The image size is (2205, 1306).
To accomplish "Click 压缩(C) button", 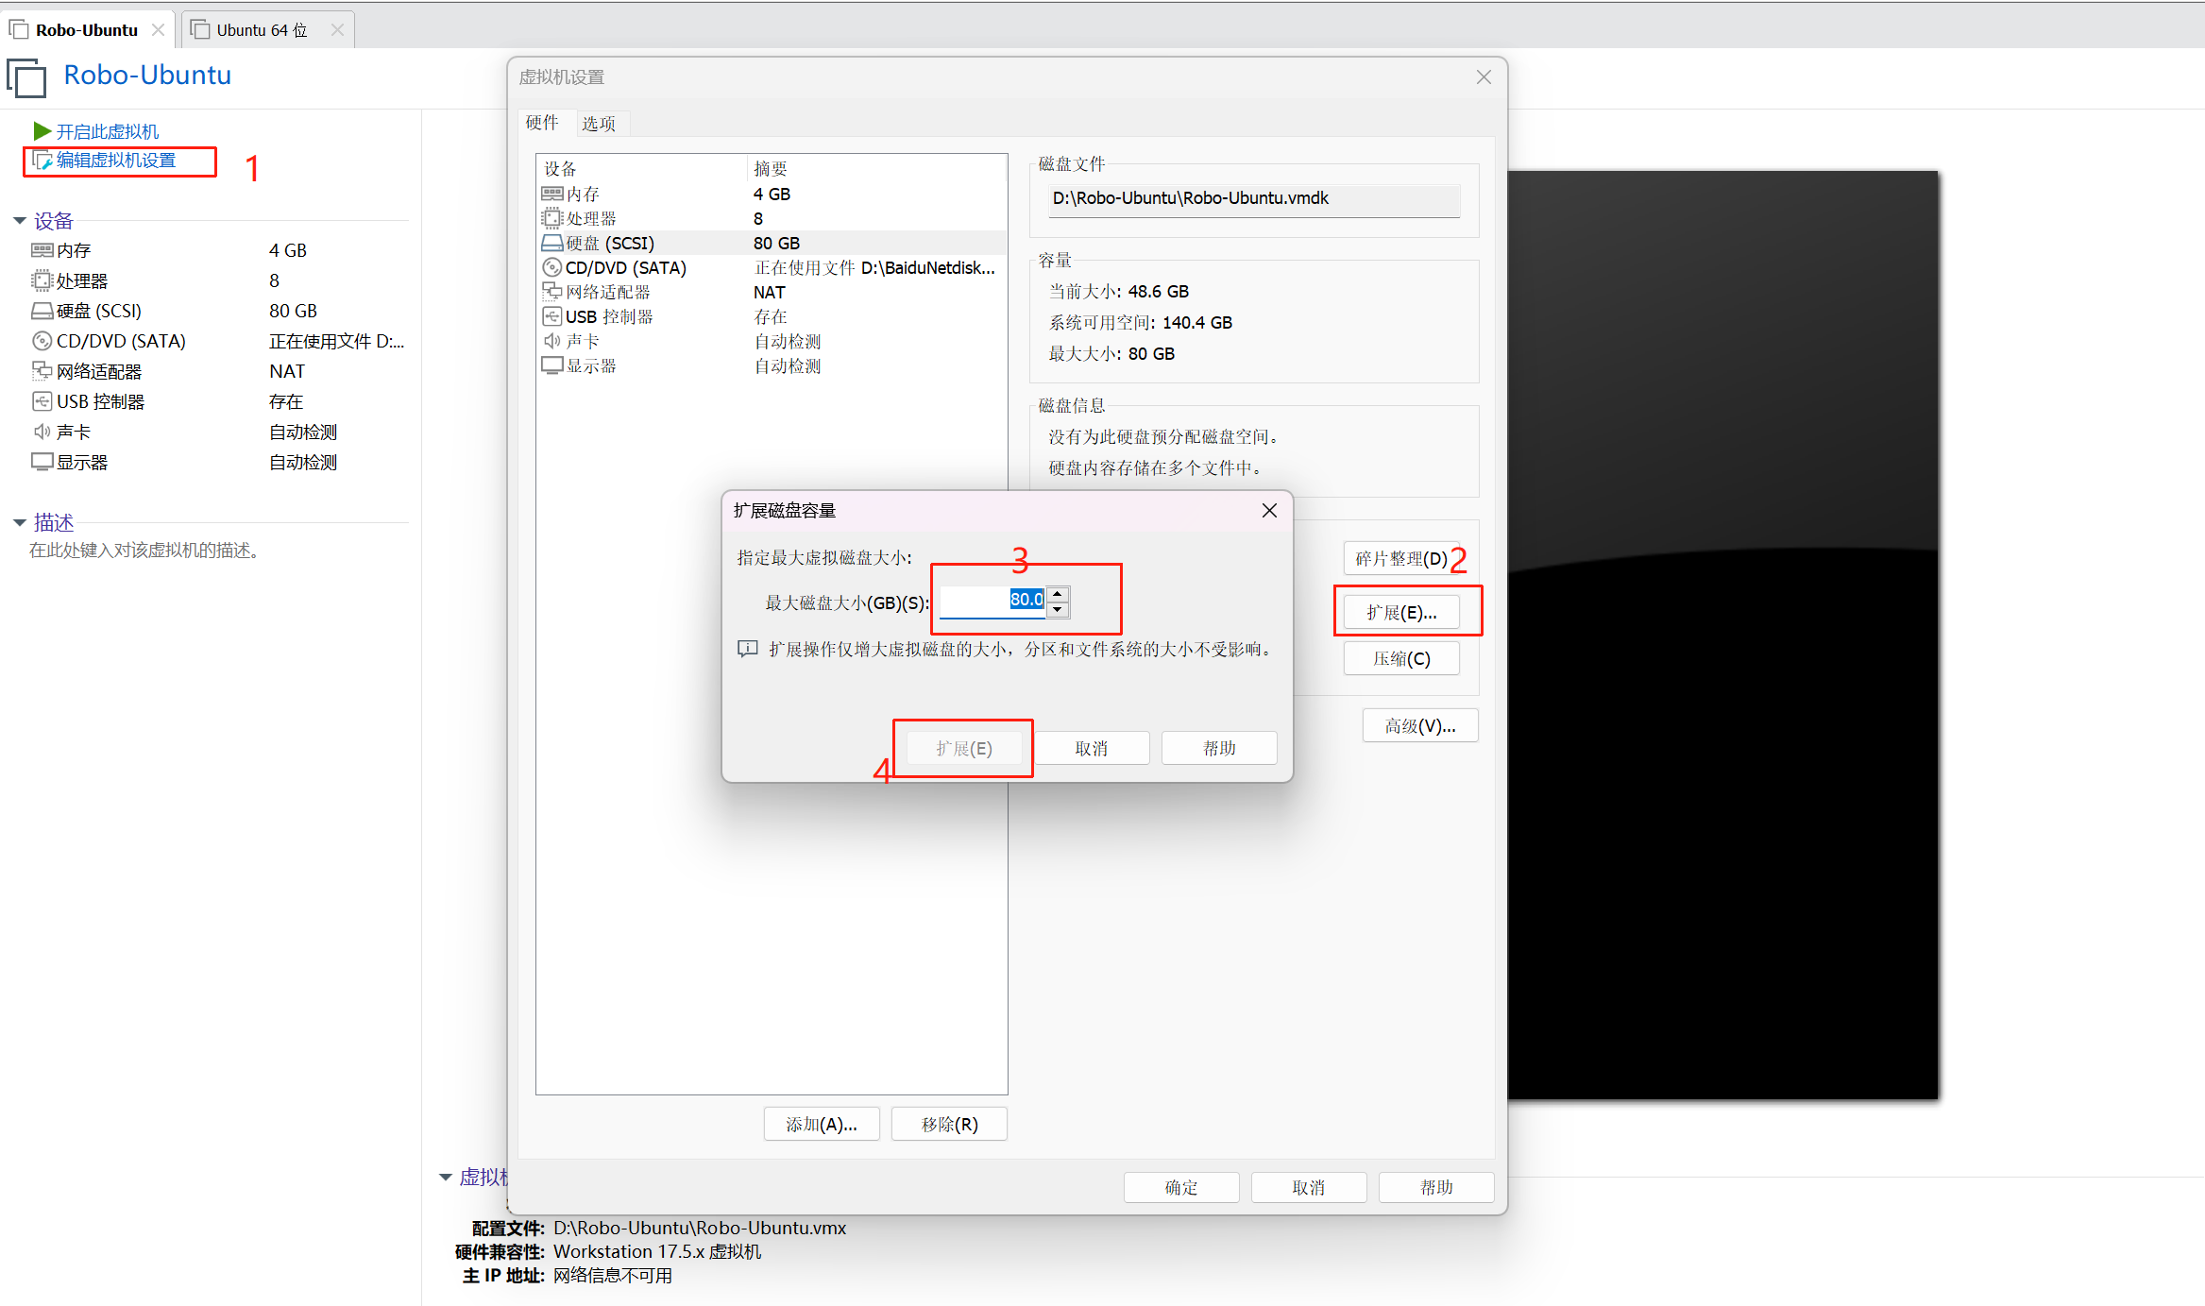I will click(x=1401, y=658).
